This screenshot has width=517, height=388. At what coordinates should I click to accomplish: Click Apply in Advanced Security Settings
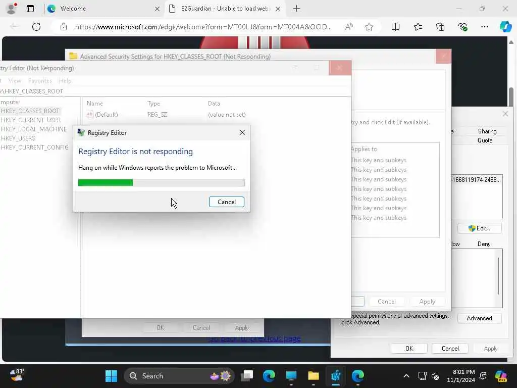(x=427, y=302)
